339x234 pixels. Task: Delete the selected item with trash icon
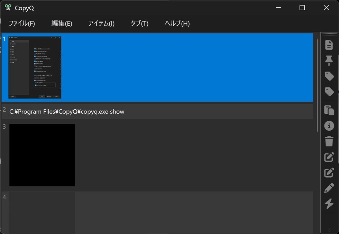(329, 141)
